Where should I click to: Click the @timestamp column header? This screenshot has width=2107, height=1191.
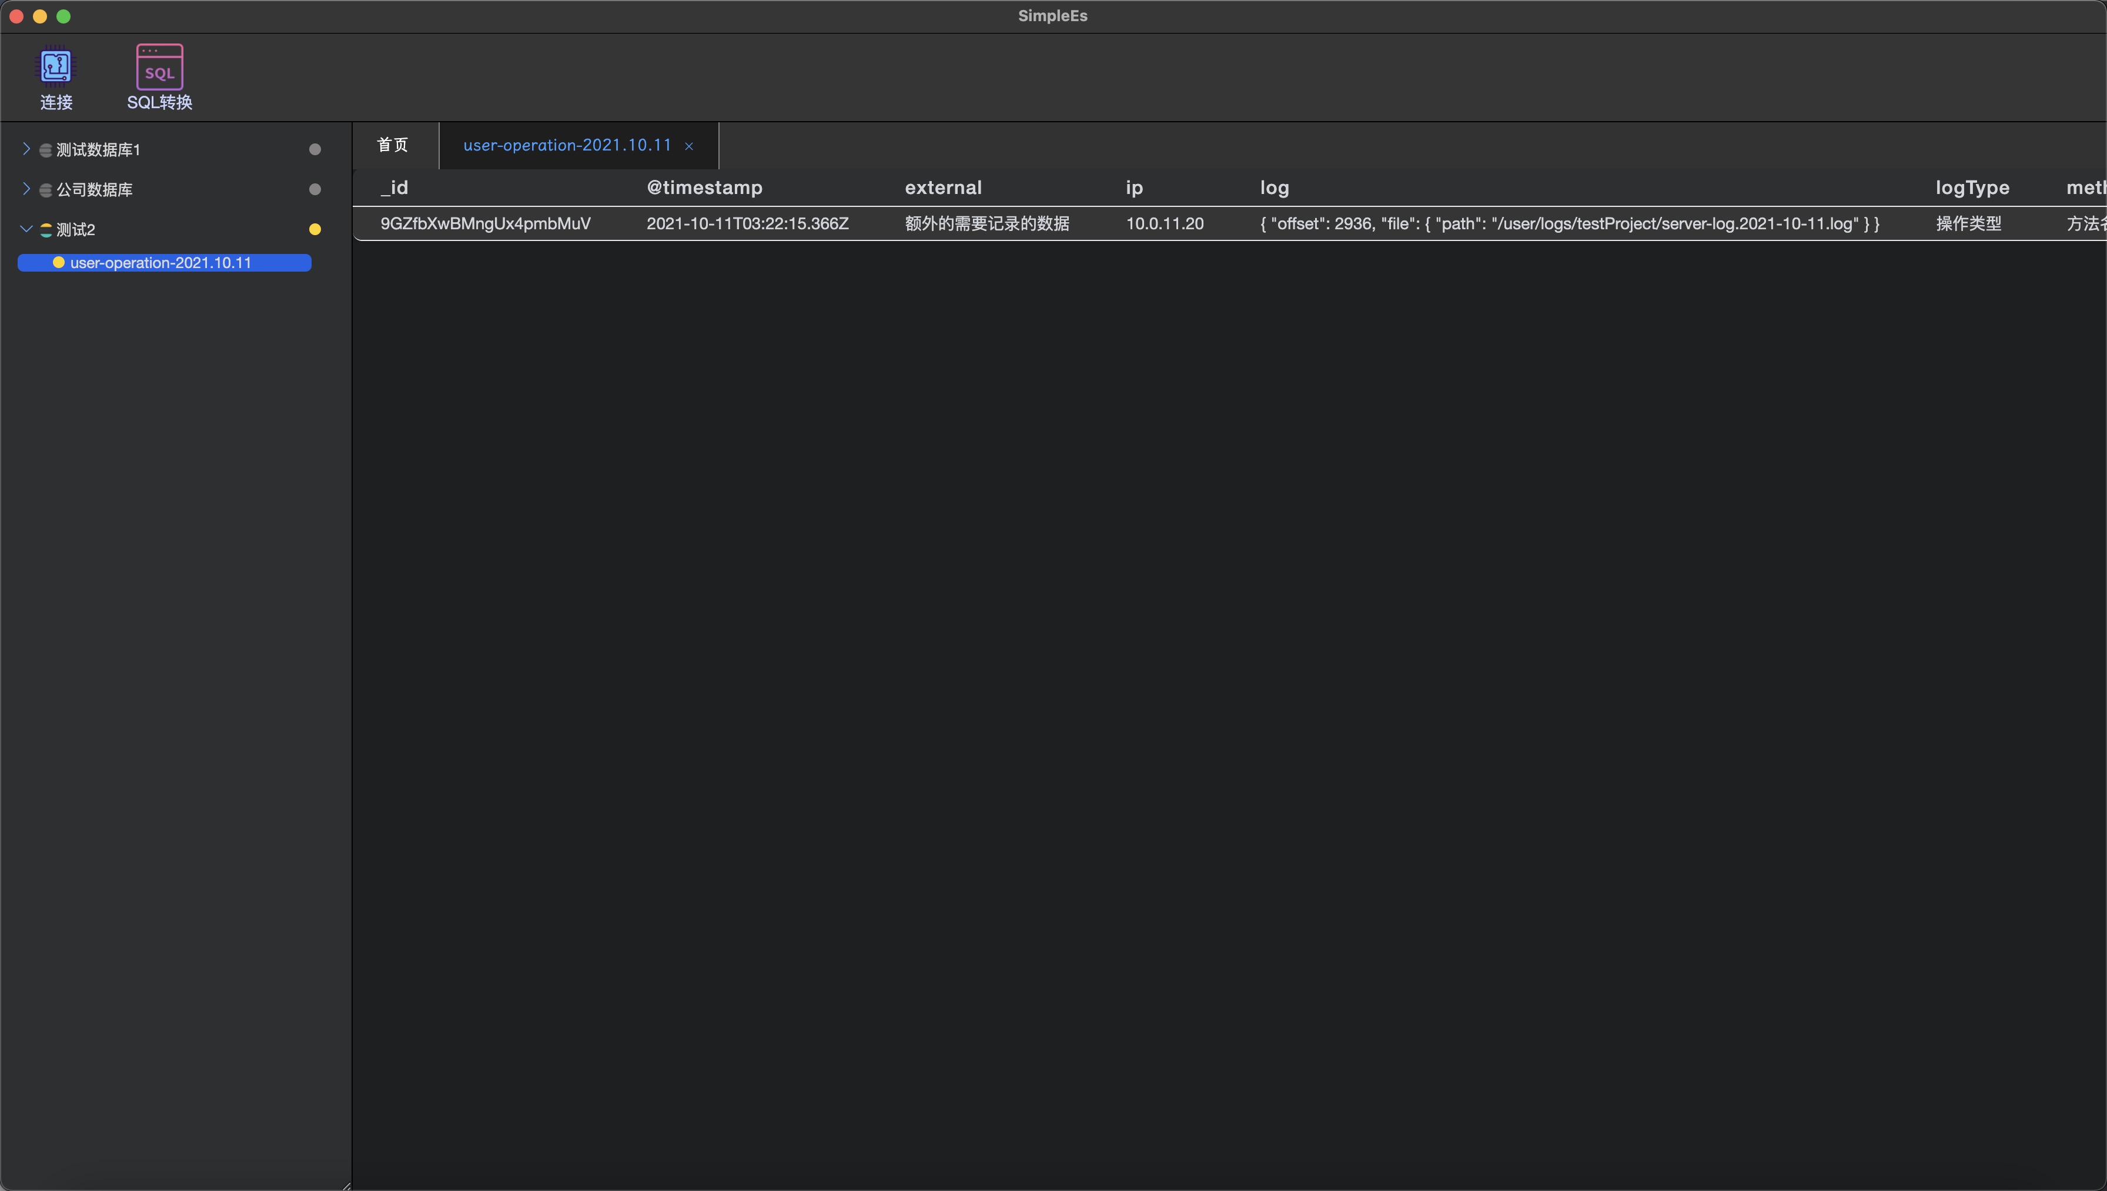click(x=704, y=188)
